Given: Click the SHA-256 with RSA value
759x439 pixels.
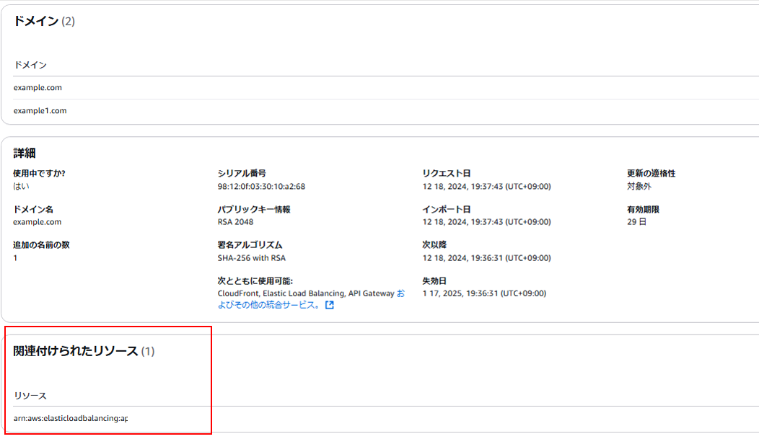Looking at the screenshot, I should click(251, 257).
